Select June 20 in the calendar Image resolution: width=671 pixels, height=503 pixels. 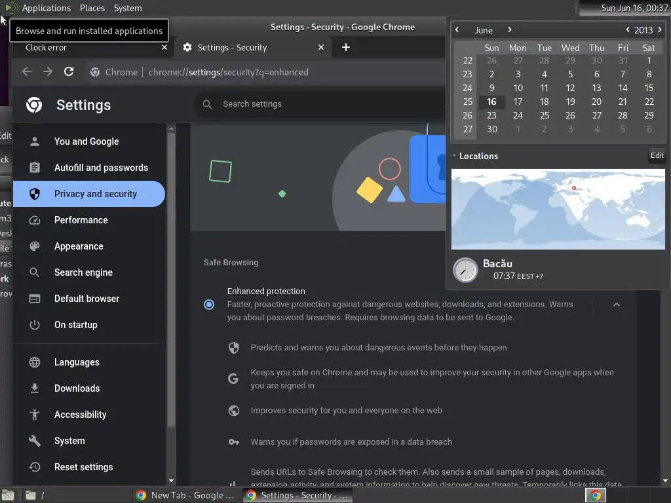pyautogui.click(x=596, y=102)
